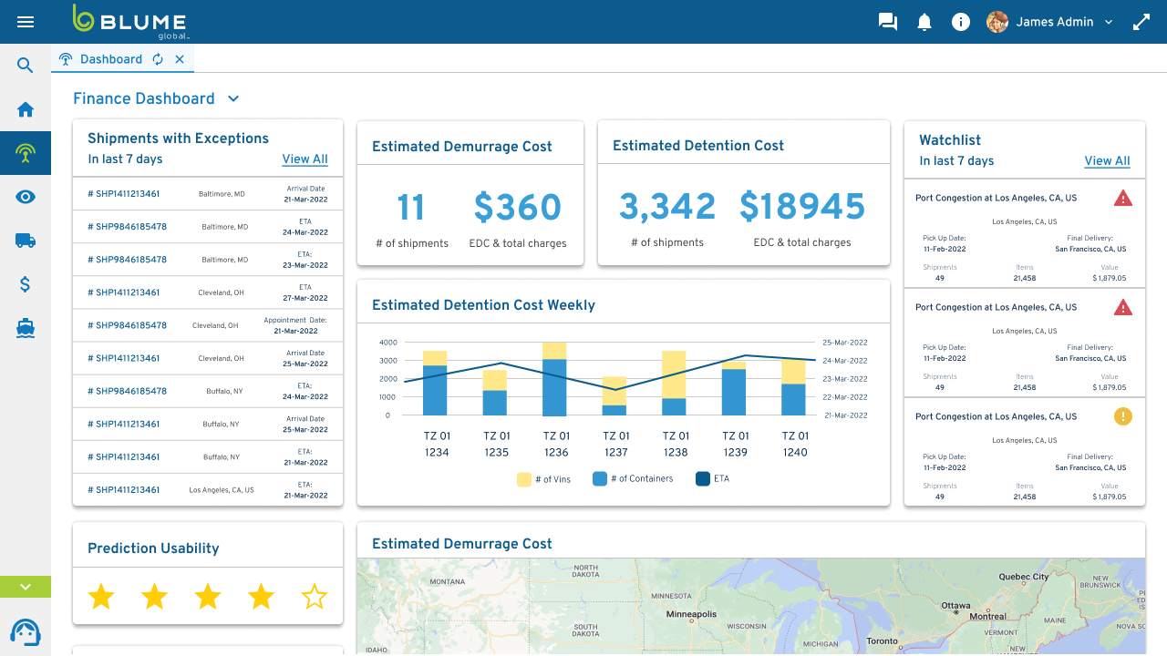Open SHP1411213461 Los Angeles, CA, US row
The height and width of the screenshot is (656, 1167).
208,489
